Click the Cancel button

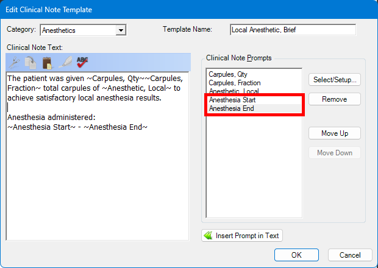(350, 255)
